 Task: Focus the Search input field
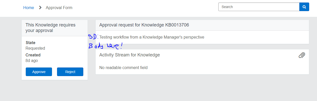point(259,7)
